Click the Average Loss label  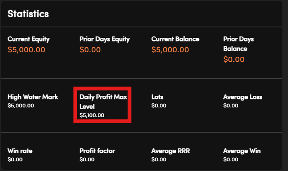(x=243, y=97)
